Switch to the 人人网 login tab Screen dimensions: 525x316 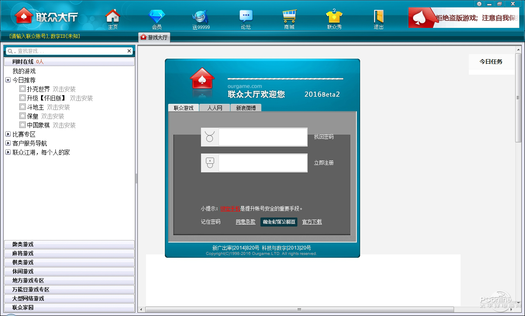[x=215, y=108]
